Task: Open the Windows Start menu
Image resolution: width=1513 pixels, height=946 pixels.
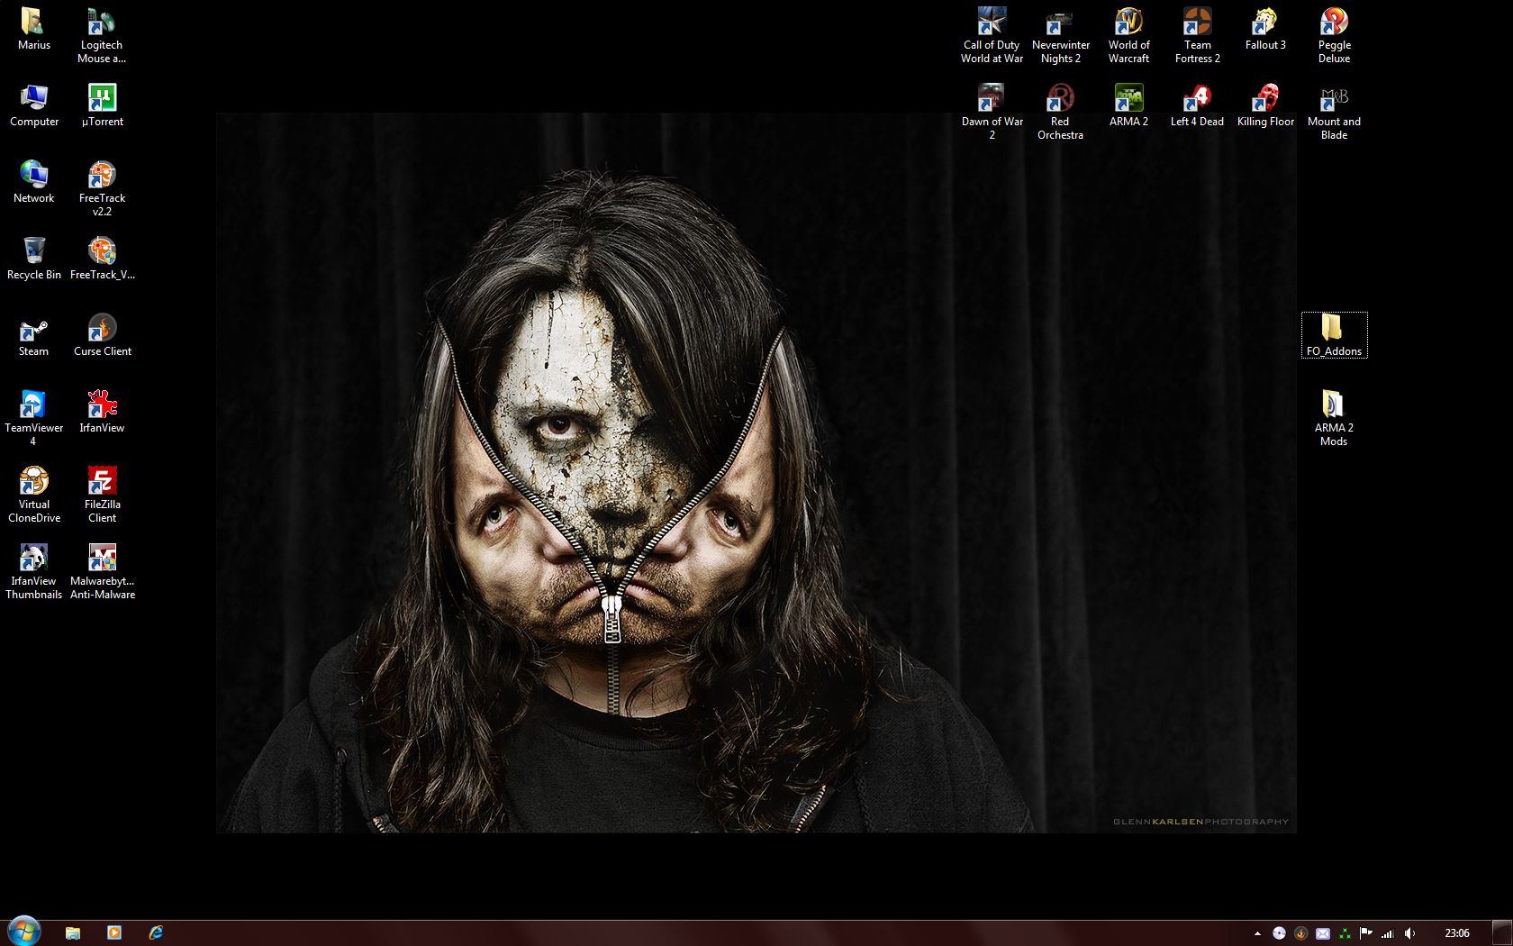Action: (x=23, y=932)
